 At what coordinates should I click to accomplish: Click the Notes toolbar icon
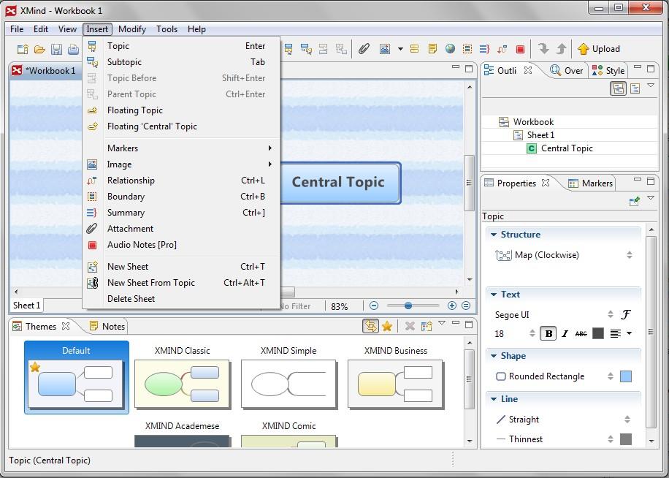pos(432,49)
